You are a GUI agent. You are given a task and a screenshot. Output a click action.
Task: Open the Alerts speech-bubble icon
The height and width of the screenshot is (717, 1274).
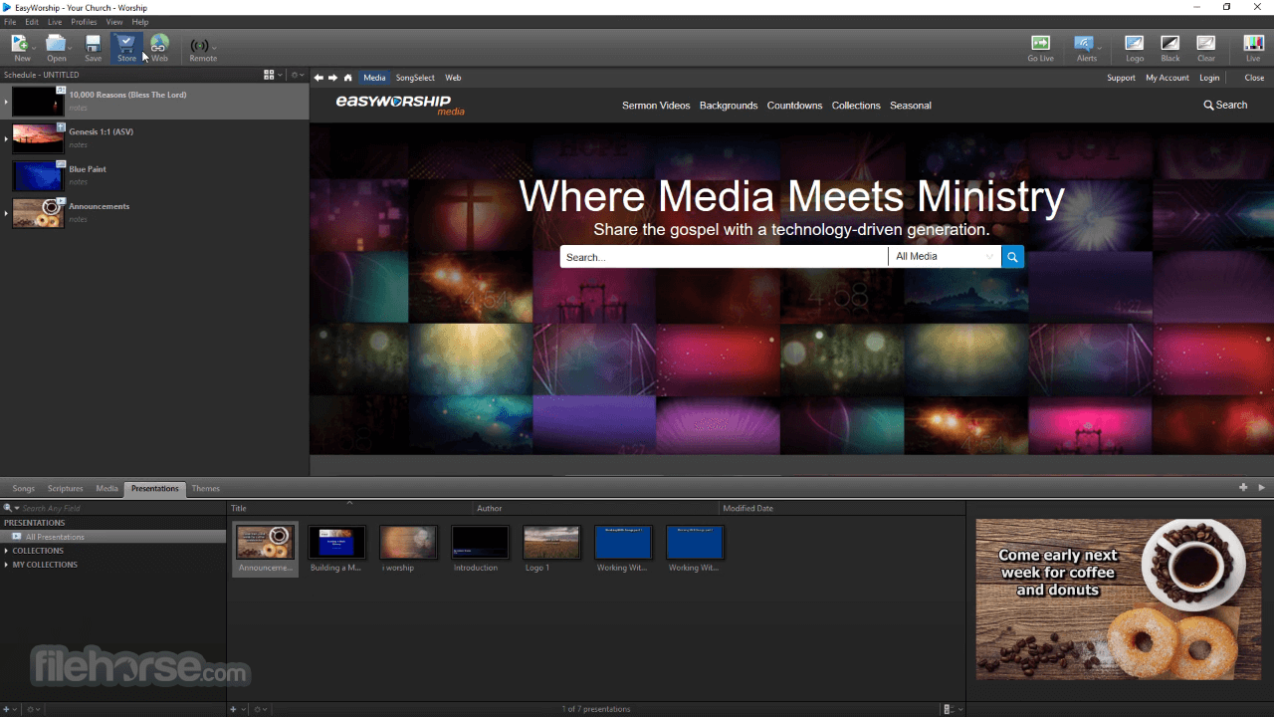pos(1085,43)
